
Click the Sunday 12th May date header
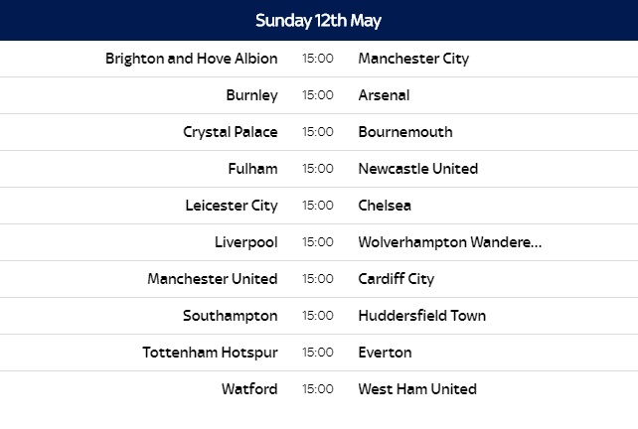coord(319,20)
